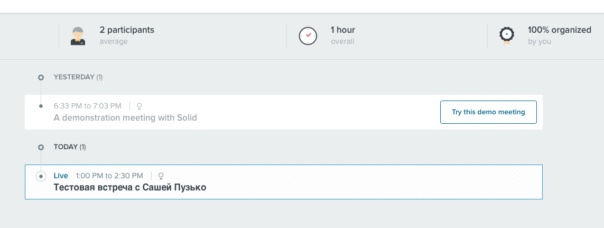Viewport: 604px width, 228px height.
Task: Open Тестовая встреча с Сашей Пузько meeting
Action: pyautogui.click(x=130, y=187)
